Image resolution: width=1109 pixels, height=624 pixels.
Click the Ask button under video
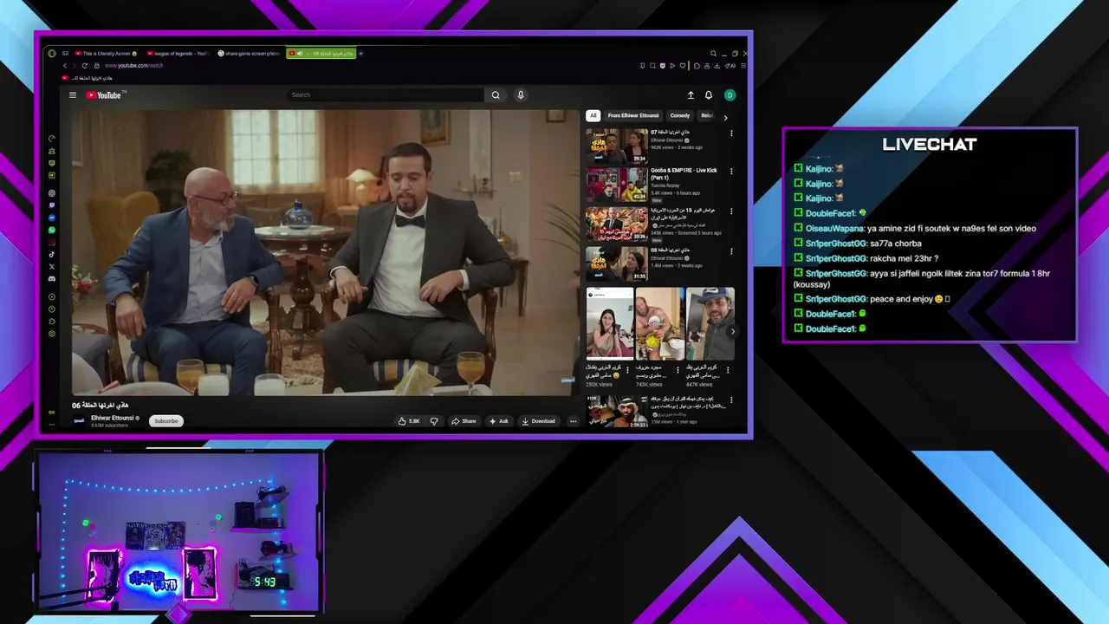pyautogui.click(x=499, y=421)
